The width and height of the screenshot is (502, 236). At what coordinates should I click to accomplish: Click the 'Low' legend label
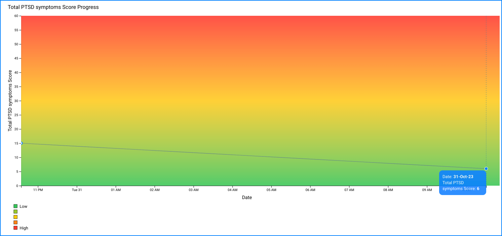click(x=24, y=206)
